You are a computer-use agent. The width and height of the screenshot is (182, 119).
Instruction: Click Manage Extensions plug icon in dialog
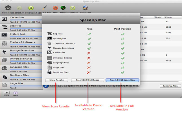pos(49,48)
